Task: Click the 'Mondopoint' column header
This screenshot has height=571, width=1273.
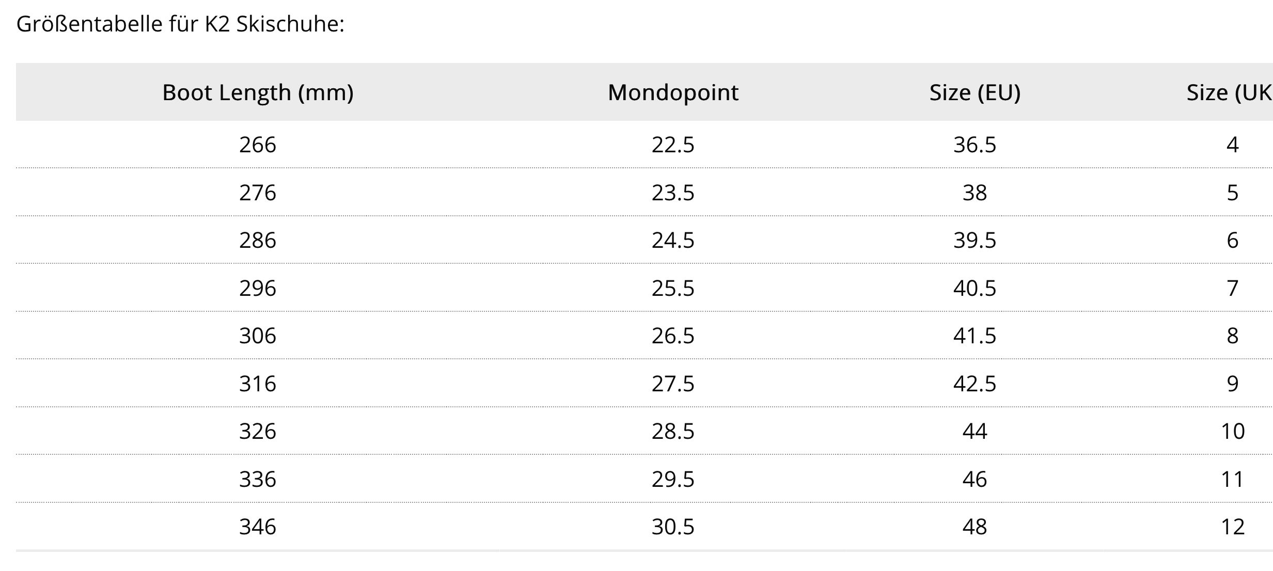Action: click(673, 93)
